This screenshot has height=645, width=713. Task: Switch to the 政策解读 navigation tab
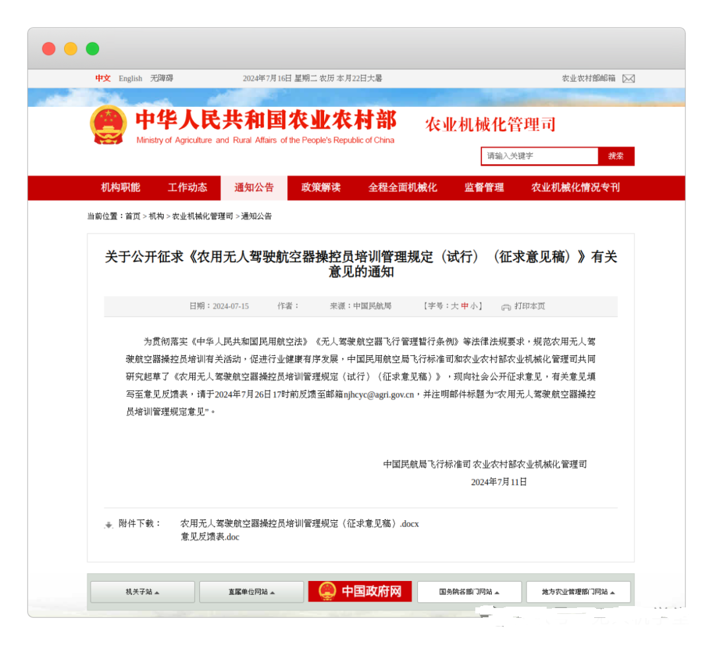pos(320,187)
